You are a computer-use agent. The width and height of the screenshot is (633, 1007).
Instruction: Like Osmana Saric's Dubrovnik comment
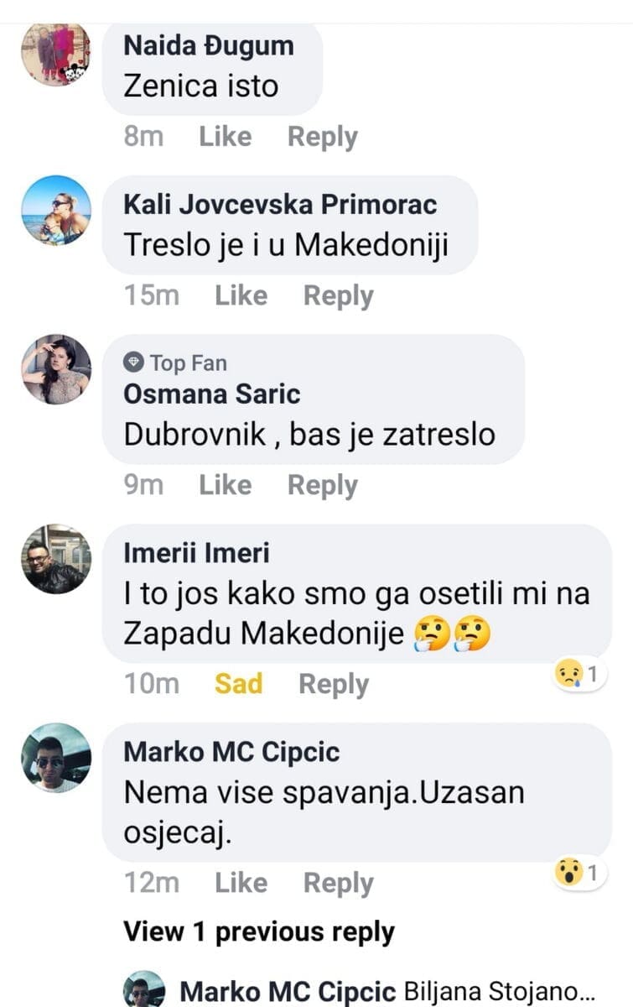click(x=225, y=485)
